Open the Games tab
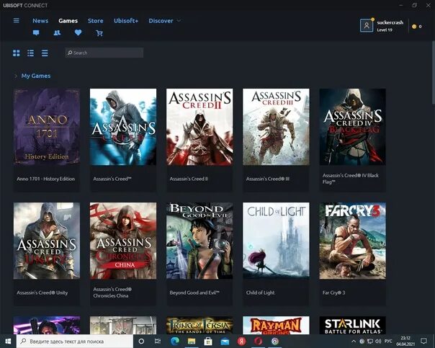 (x=68, y=21)
